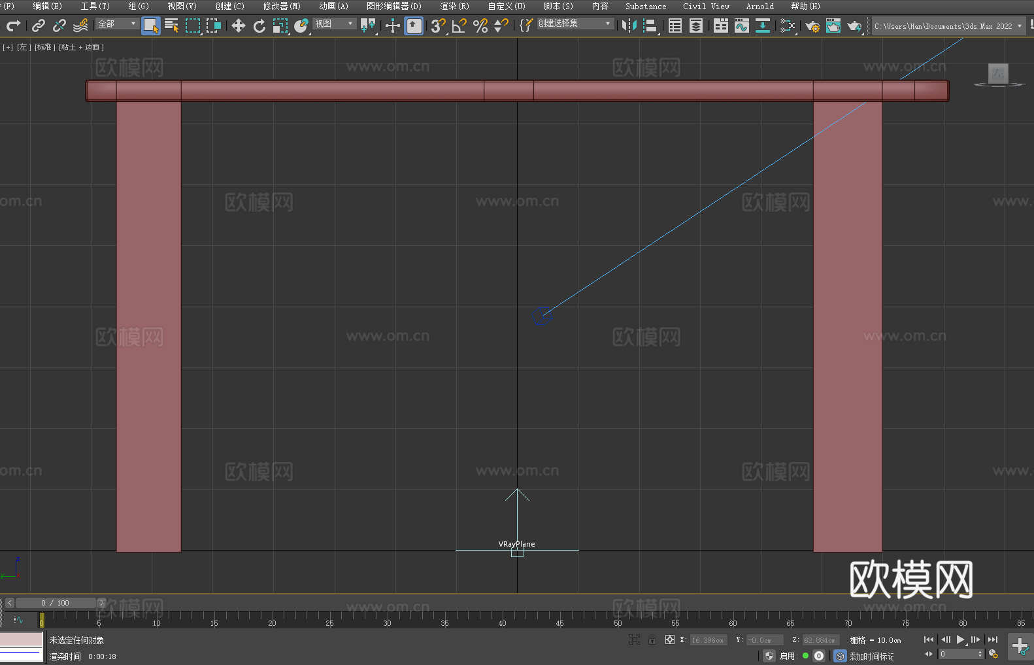Click the Isolate Selection toggle icon
This screenshot has width=1034, height=665.
(x=634, y=639)
